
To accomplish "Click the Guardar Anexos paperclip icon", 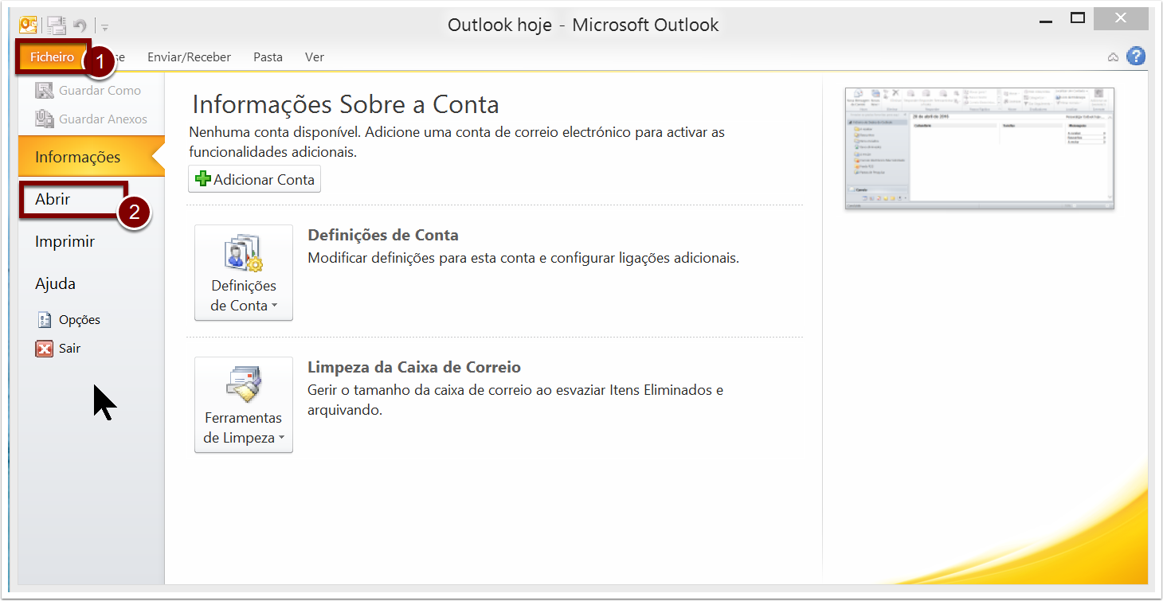I will pyautogui.click(x=45, y=119).
